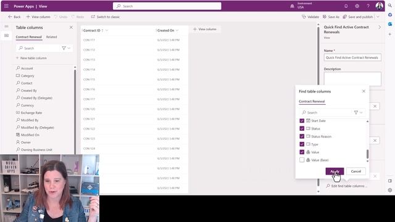Open the help question mark icon
Screen dimensions: 395x222
(x=368, y=6)
